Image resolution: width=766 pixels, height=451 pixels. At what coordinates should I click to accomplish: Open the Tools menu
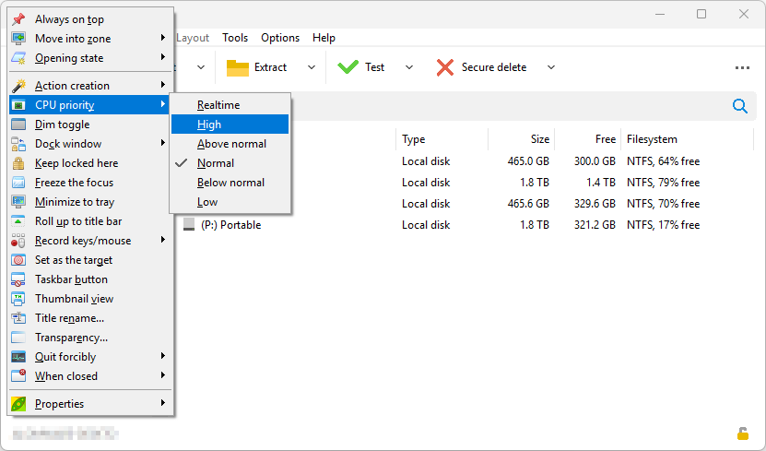tap(235, 38)
